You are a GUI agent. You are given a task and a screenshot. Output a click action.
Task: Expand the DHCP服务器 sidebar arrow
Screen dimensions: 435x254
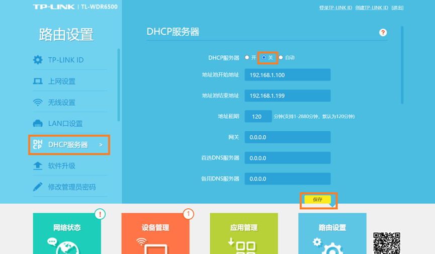(101, 145)
